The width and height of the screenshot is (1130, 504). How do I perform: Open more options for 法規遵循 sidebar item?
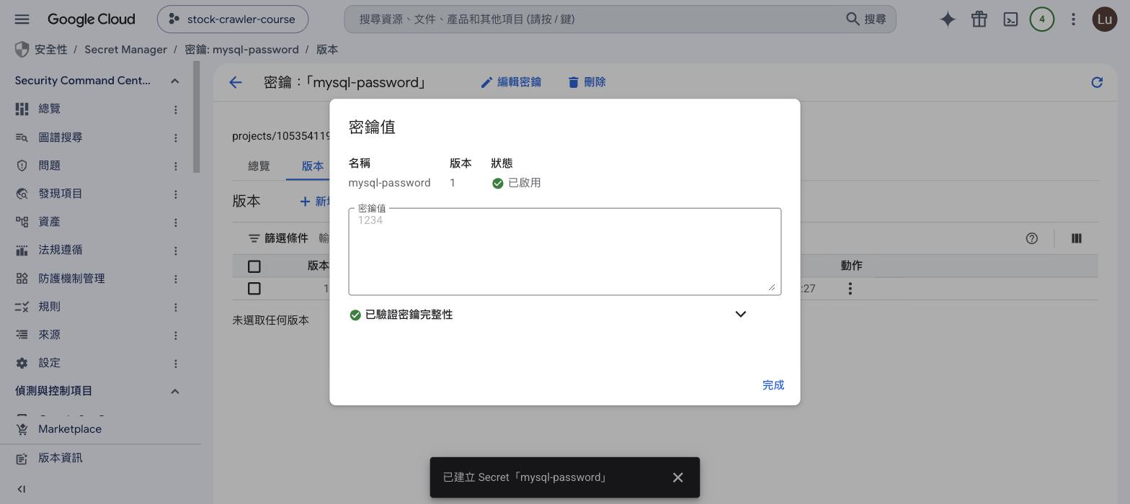point(175,251)
